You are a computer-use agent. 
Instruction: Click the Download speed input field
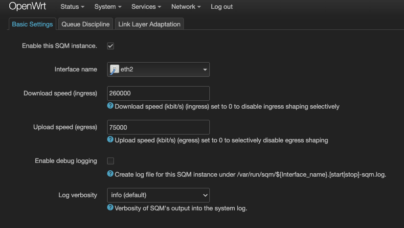pyautogui.click(x=158, y=93)
